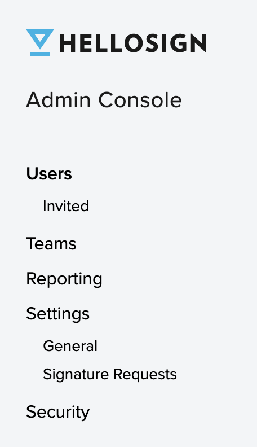Navigate to the Reporting page
This screenshot has height=447, width=257.
coord(64,279)
